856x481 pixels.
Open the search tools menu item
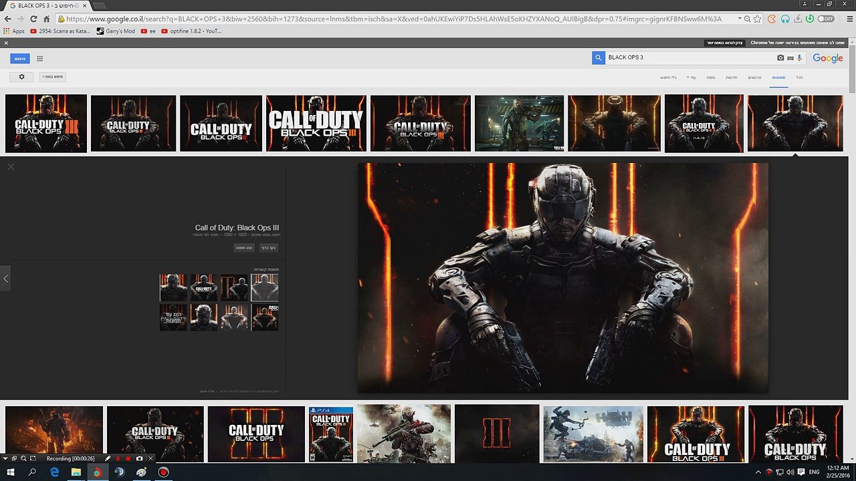coord(668,77)
